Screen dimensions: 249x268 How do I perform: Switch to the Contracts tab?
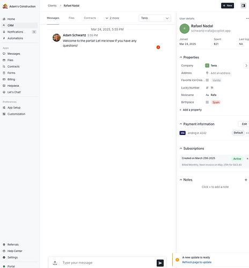pos(90,18)
